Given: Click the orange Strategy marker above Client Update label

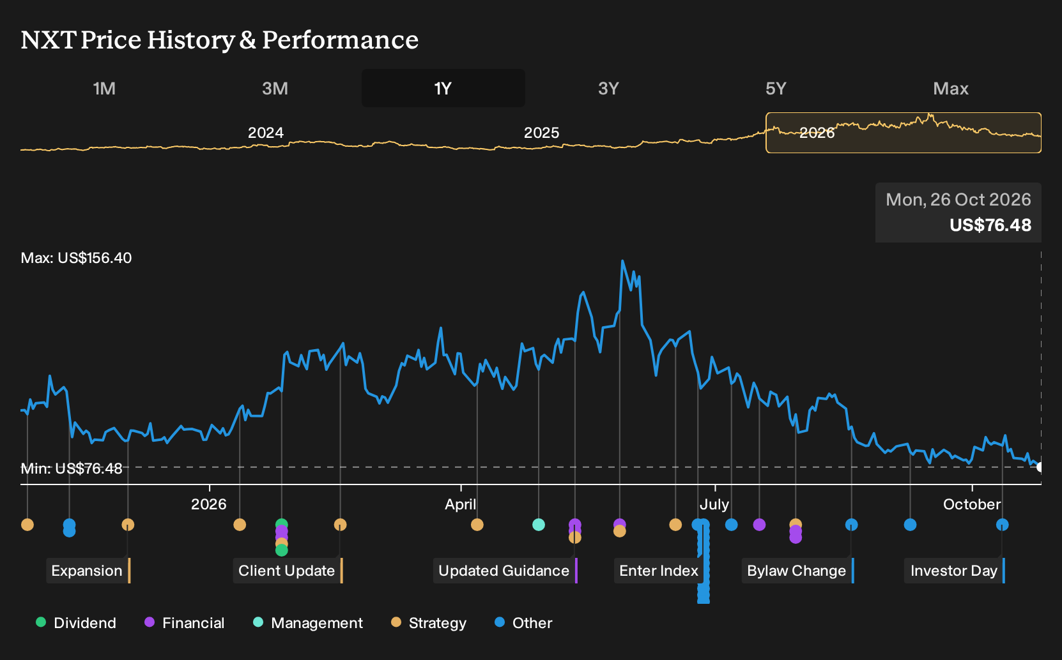Looking at the screenshot, I should (341, 525).
